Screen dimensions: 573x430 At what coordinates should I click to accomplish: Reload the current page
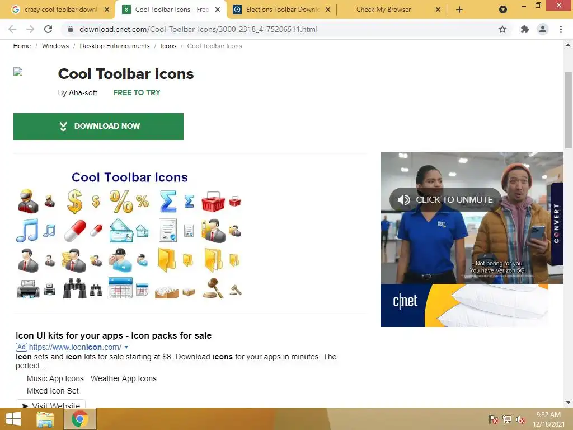pos(48,29)
